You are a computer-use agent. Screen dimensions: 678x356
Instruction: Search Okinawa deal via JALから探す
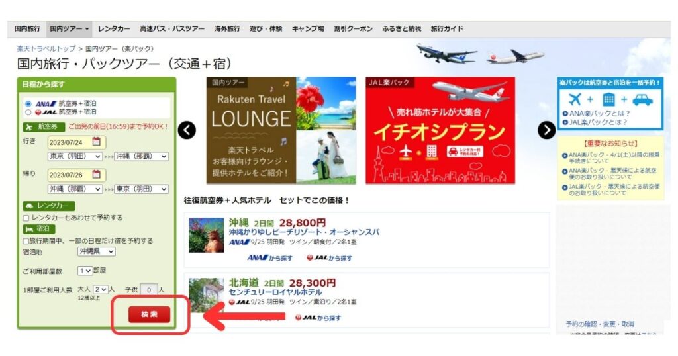330,258
